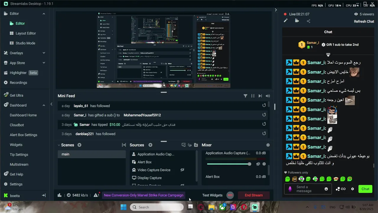Open notifications warning icon in status bar
This screenshot has width=378, height=213.
click(x=96, y=195)
